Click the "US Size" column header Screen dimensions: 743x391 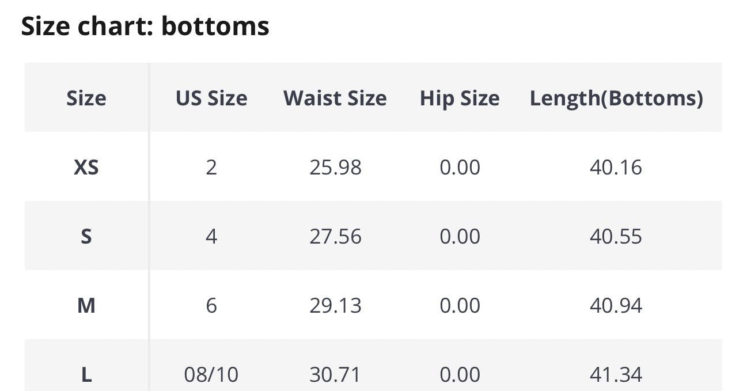point(211,98)
